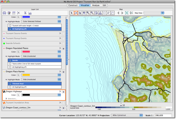Expand the Selections disclosure under Oregon Highways
The height and width of the screenshot is (119, 176).
[6, 99]
